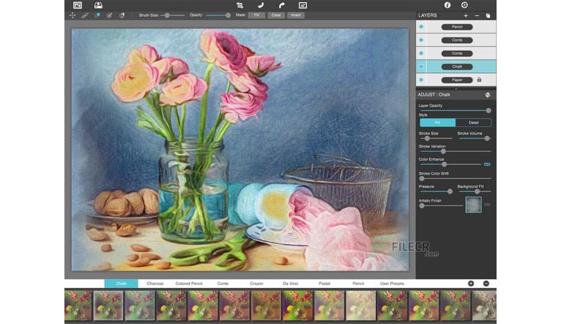This screenshot has width=561, height=324.
Task: Switch to the Chalk preset tab
Action: (121, 283)
